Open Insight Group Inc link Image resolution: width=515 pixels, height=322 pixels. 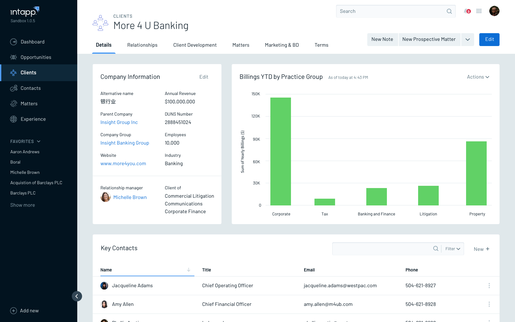[x=119, y=122]
